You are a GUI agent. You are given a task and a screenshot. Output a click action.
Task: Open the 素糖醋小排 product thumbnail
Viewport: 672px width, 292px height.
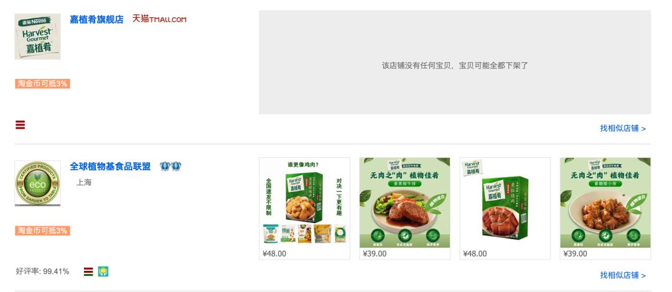tap(605, 203)
